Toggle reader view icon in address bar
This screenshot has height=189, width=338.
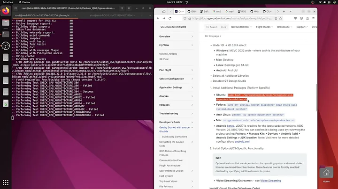[276, 18]
